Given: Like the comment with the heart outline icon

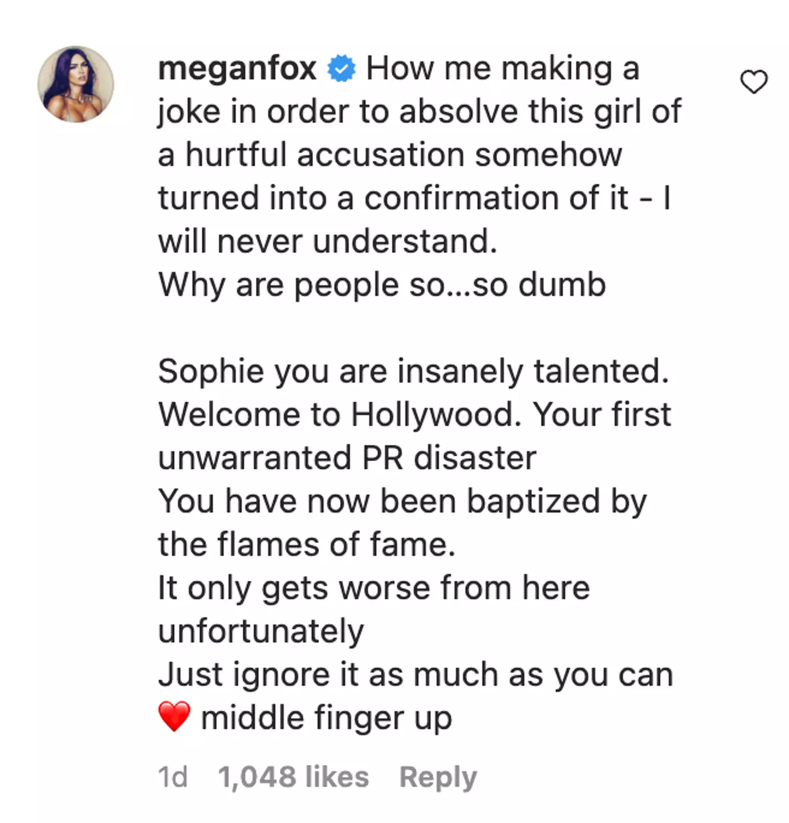Looking at the screenshot, I should click(754, 82).
